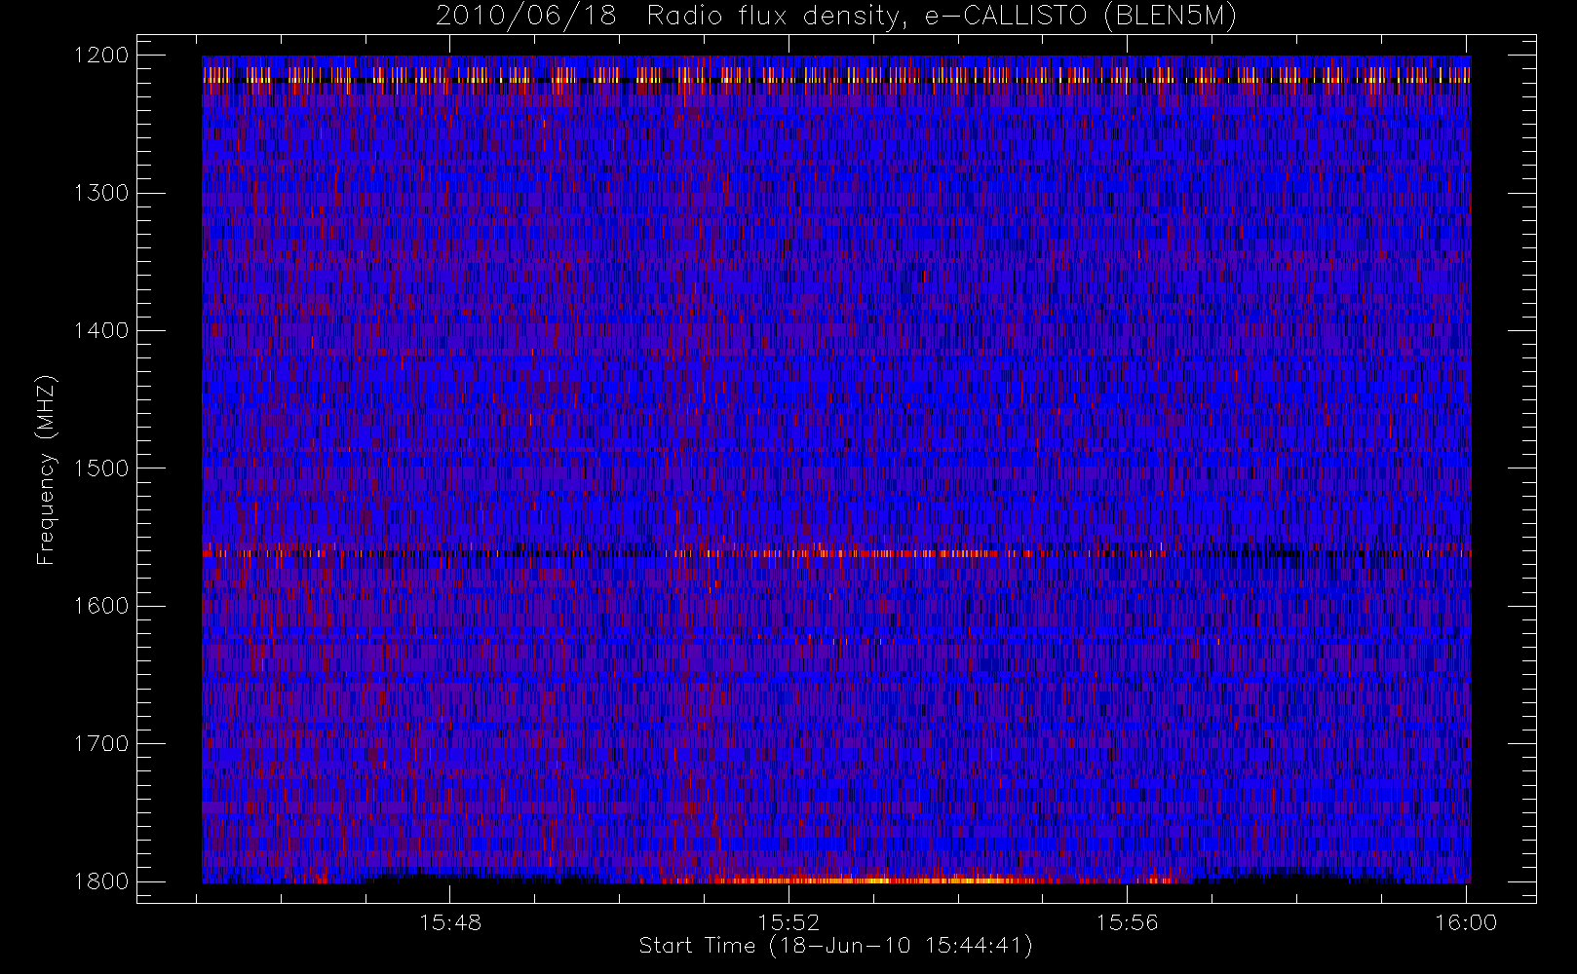Click the 15:52 time tick label
Screen dimensions: 1577x974
(x=788, y=922)
